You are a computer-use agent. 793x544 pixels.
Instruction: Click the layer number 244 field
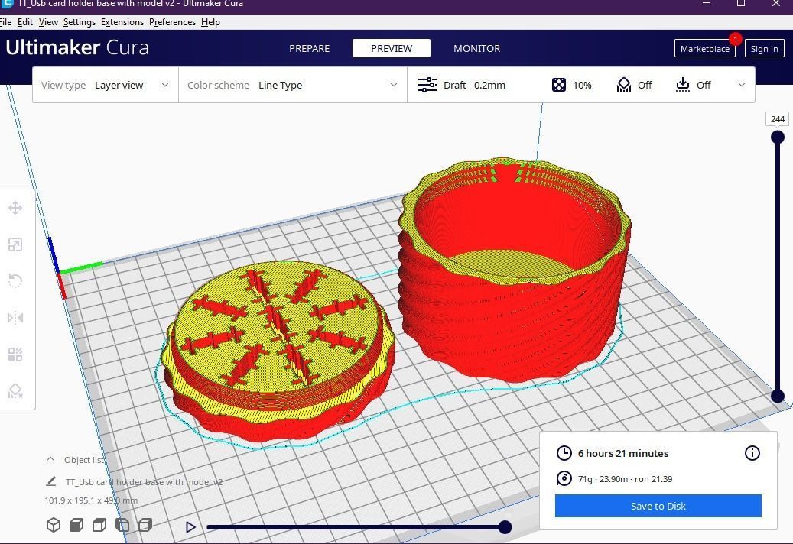777,119
